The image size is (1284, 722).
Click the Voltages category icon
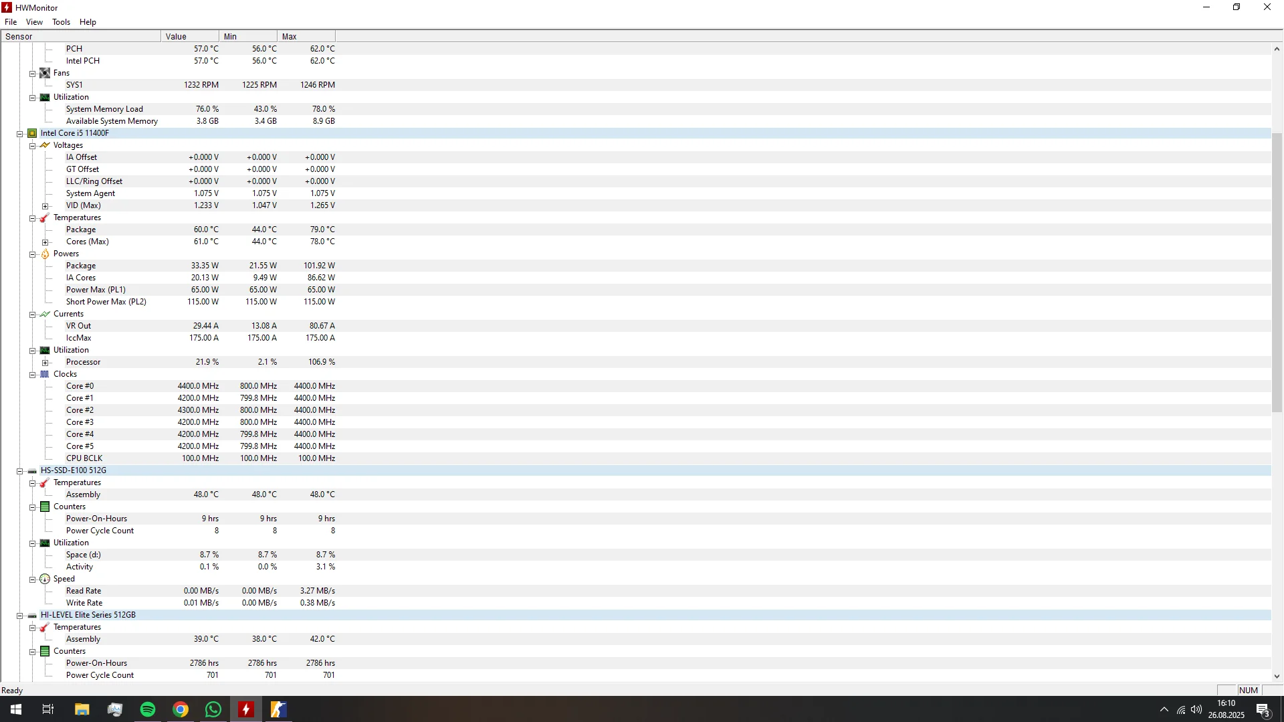tap(45, 145)
